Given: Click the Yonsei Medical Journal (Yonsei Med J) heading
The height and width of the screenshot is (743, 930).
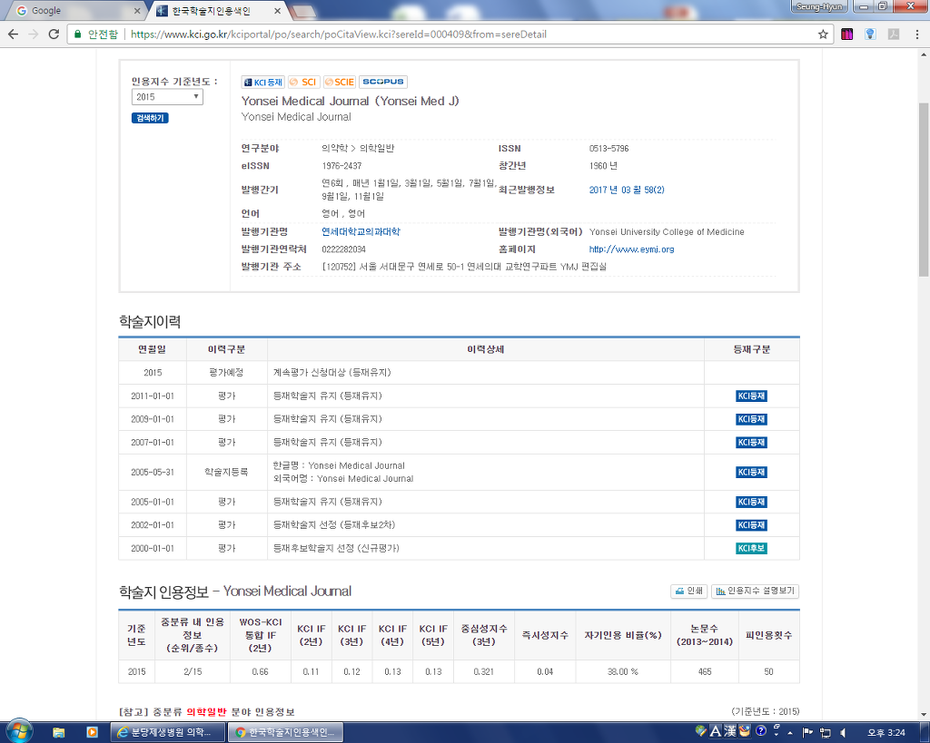Looking at the screenshot, I should 350,102.
